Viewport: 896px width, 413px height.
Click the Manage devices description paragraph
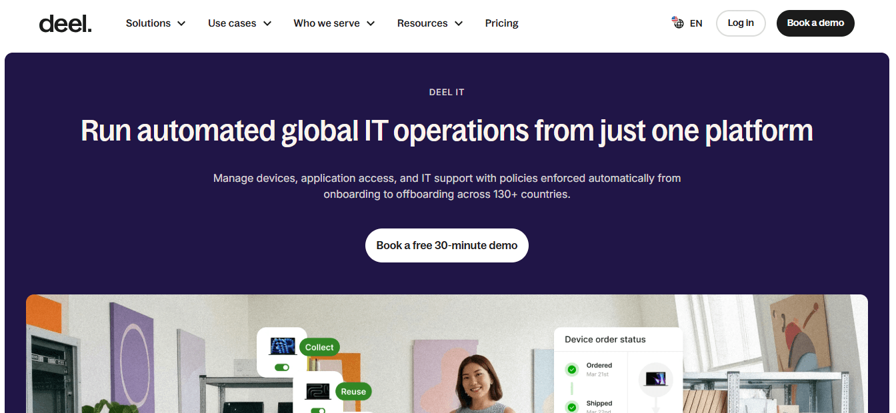[447, 187]
